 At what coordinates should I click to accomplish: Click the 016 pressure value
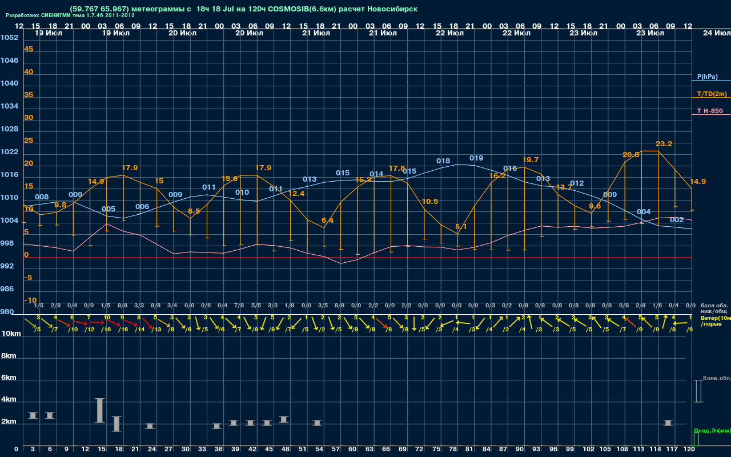click(510, 169)
